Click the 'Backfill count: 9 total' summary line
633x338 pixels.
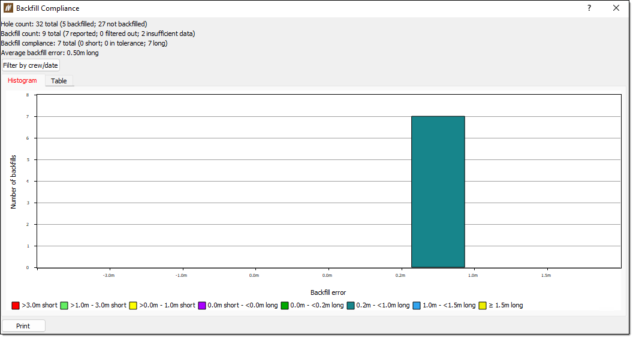click(98, 34)
